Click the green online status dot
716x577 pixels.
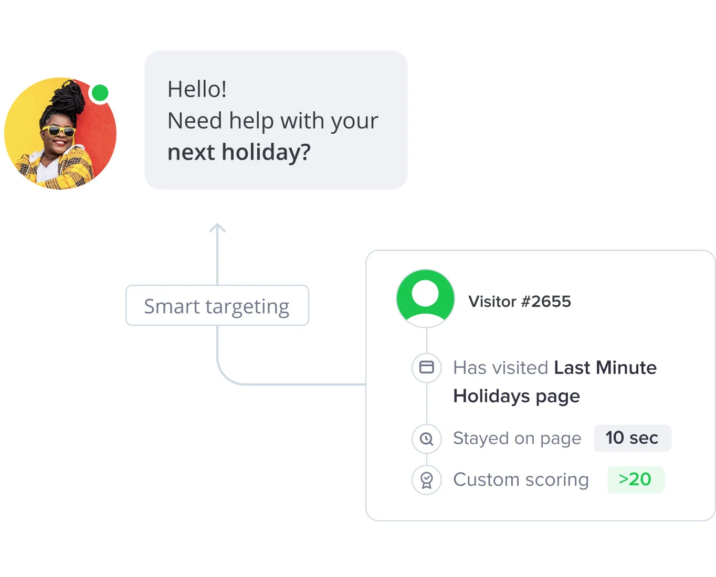point(100,93)
